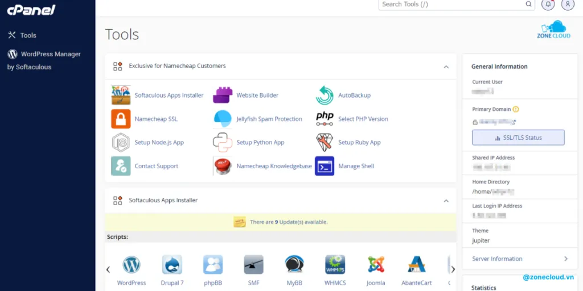
Task: Click the Namecheap SSL padlock icon
Action: (121, 119)
